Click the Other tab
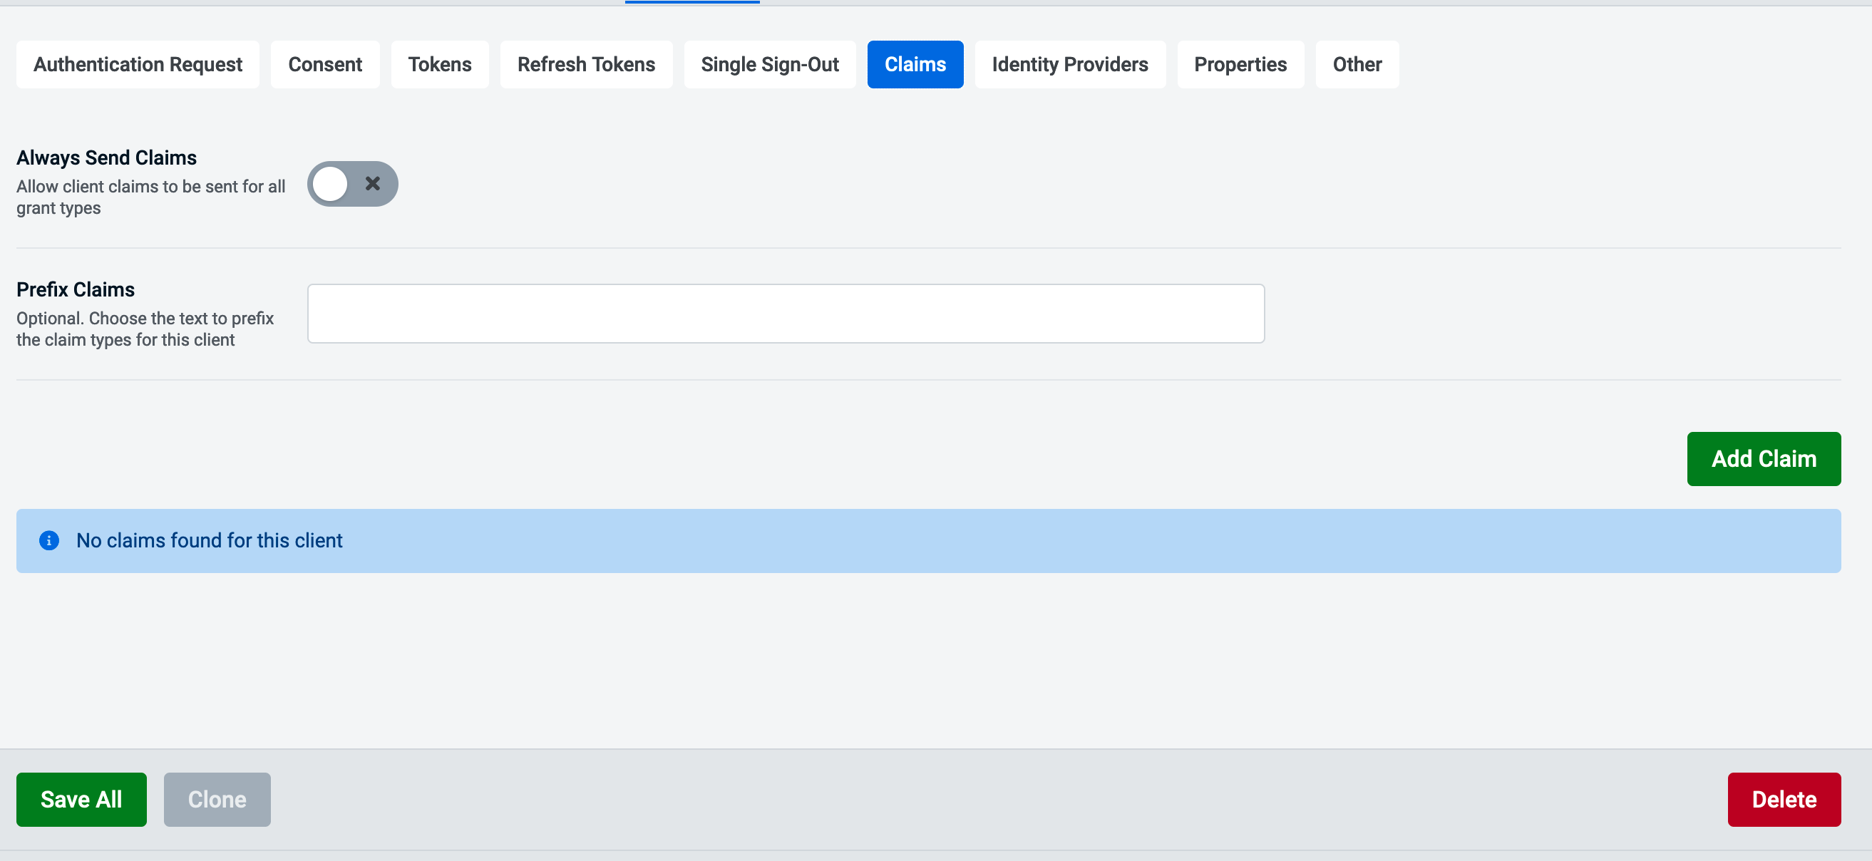Viewport: 1872px width, 861px height. 1361,63
